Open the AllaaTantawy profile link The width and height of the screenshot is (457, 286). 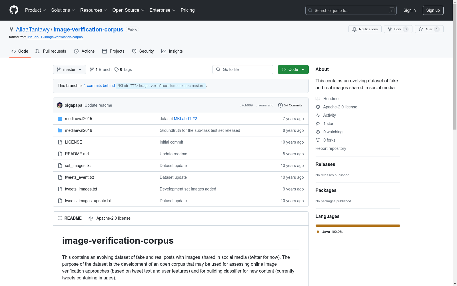coord(33,29)
